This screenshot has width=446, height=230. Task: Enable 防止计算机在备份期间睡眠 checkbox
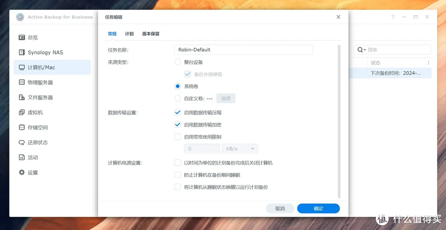178,175
